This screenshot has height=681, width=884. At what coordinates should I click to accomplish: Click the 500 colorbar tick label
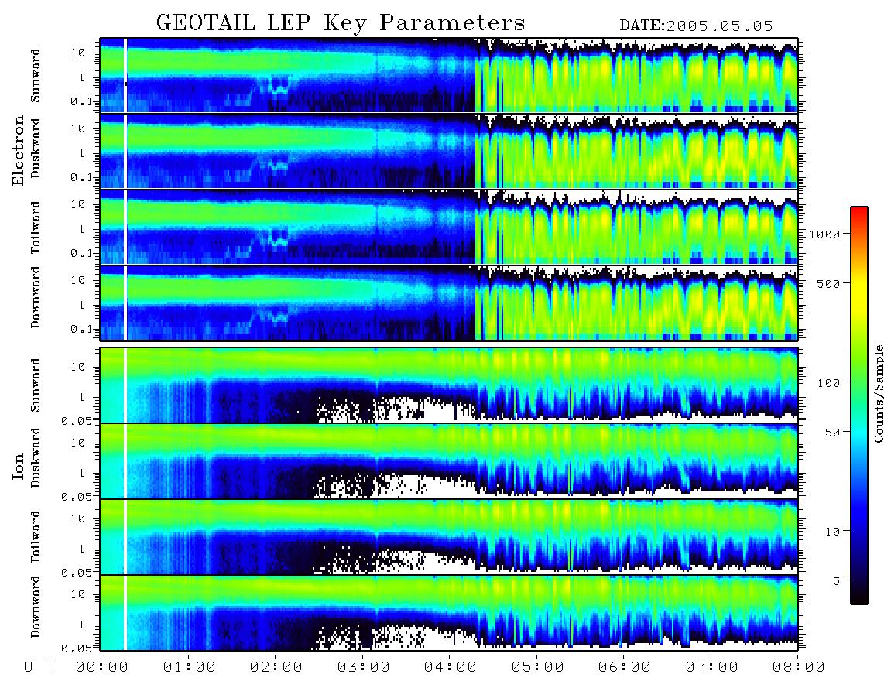[x=828, y=283]
